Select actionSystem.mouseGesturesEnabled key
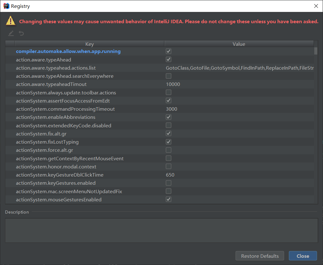Viewport: 323px width, 265px height. coord(59,200)
